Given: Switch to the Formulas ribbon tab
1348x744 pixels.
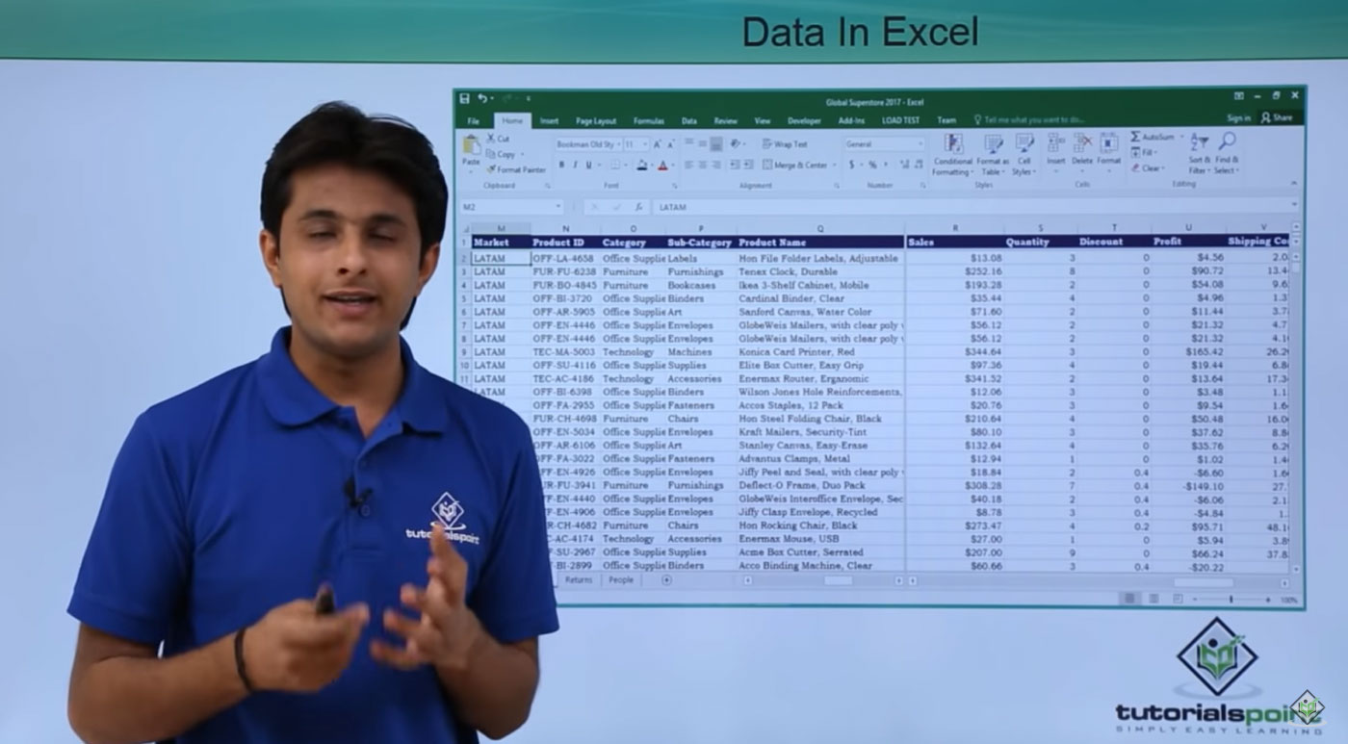Looking at the screenshot, I should tap(649, 121).
